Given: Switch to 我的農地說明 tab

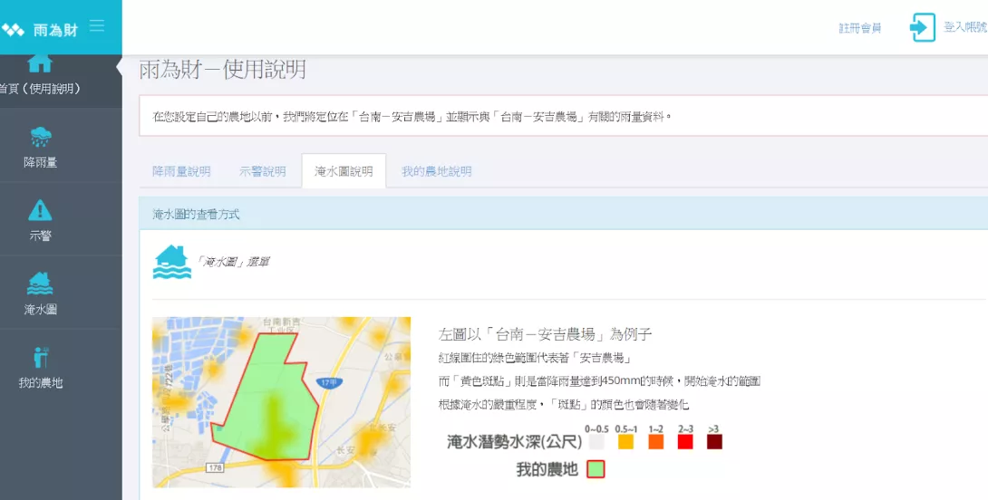Looking at the screenshot, I should [437, 171].
